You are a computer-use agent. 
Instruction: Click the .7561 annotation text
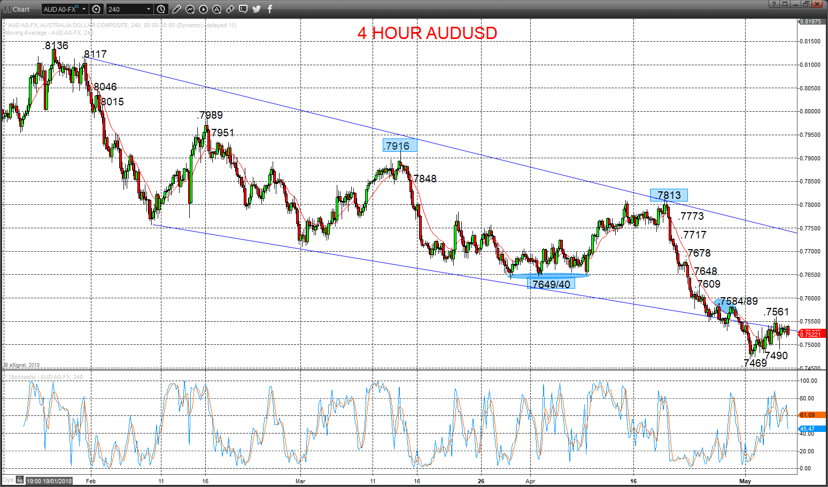click(x=776, y=312)
